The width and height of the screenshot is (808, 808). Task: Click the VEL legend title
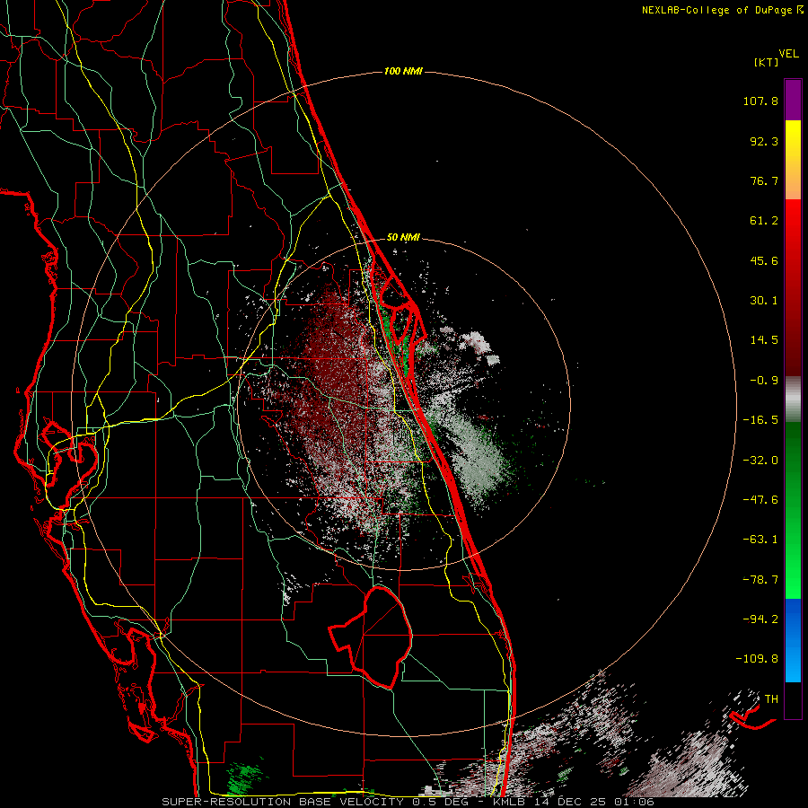click(788, 54)
